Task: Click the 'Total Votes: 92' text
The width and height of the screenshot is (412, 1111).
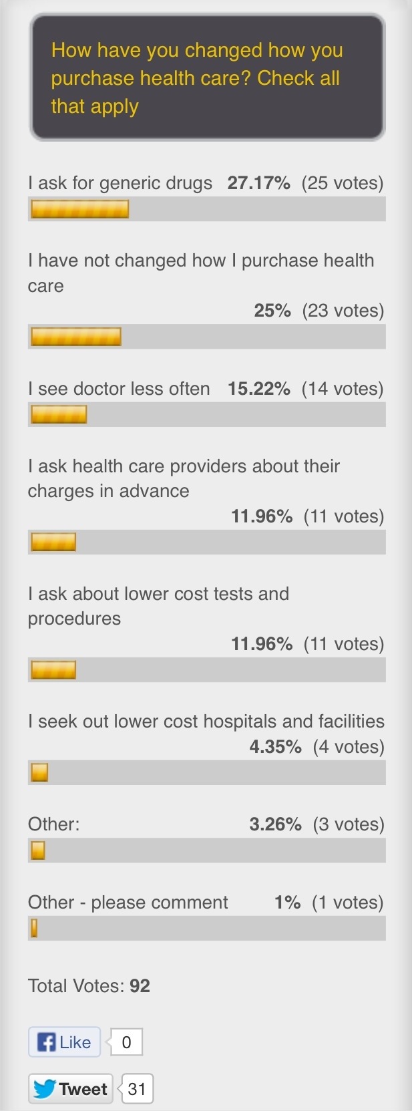Action: [x=89, y=986]
